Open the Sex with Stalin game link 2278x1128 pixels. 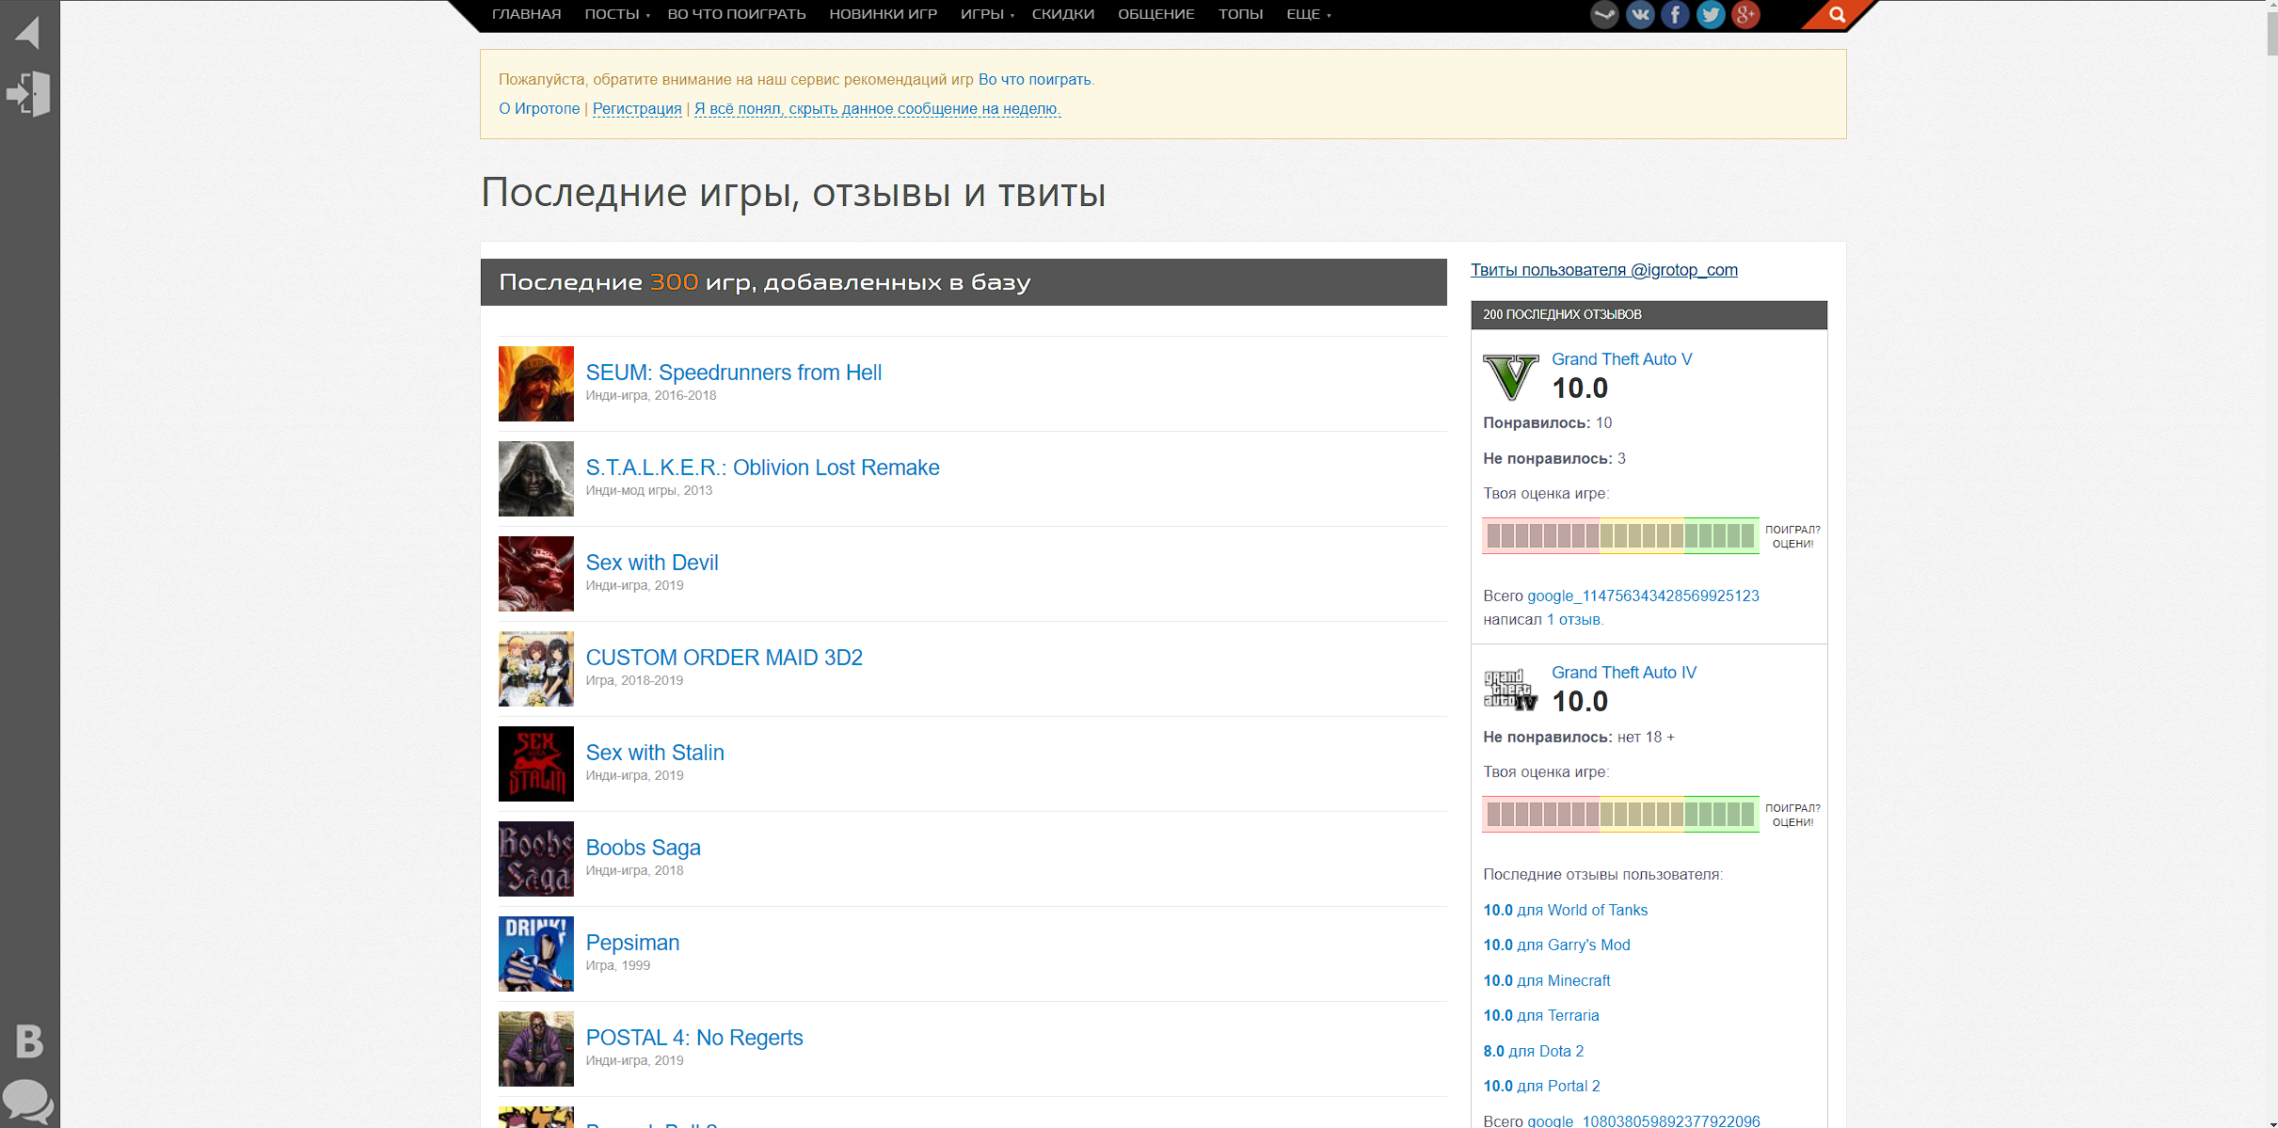(655, 753)
